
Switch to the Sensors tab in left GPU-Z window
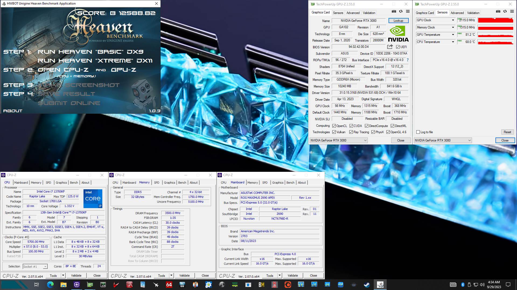pyautogui.click(x=338, y=13)
